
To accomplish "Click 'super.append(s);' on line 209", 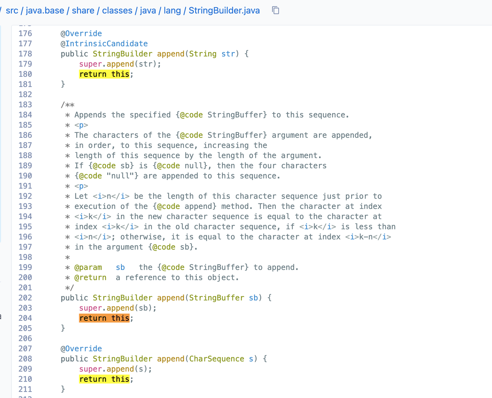I will tap(116, 369).
